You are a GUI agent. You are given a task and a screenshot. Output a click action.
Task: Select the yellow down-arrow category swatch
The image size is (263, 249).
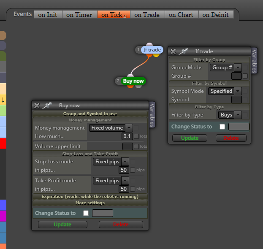pyautogui.click(x=3, y=100)
